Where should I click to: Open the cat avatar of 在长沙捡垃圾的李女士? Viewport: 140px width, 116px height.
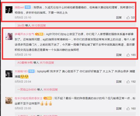point(9,101)
